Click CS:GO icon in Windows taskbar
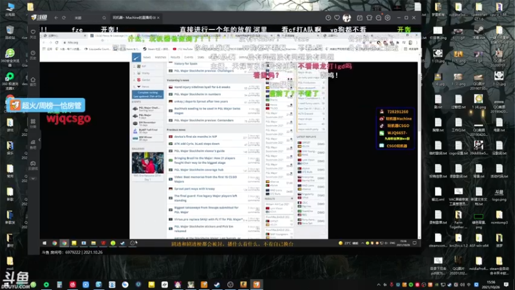Screen dimensions: 515x290 pos(243,285)
